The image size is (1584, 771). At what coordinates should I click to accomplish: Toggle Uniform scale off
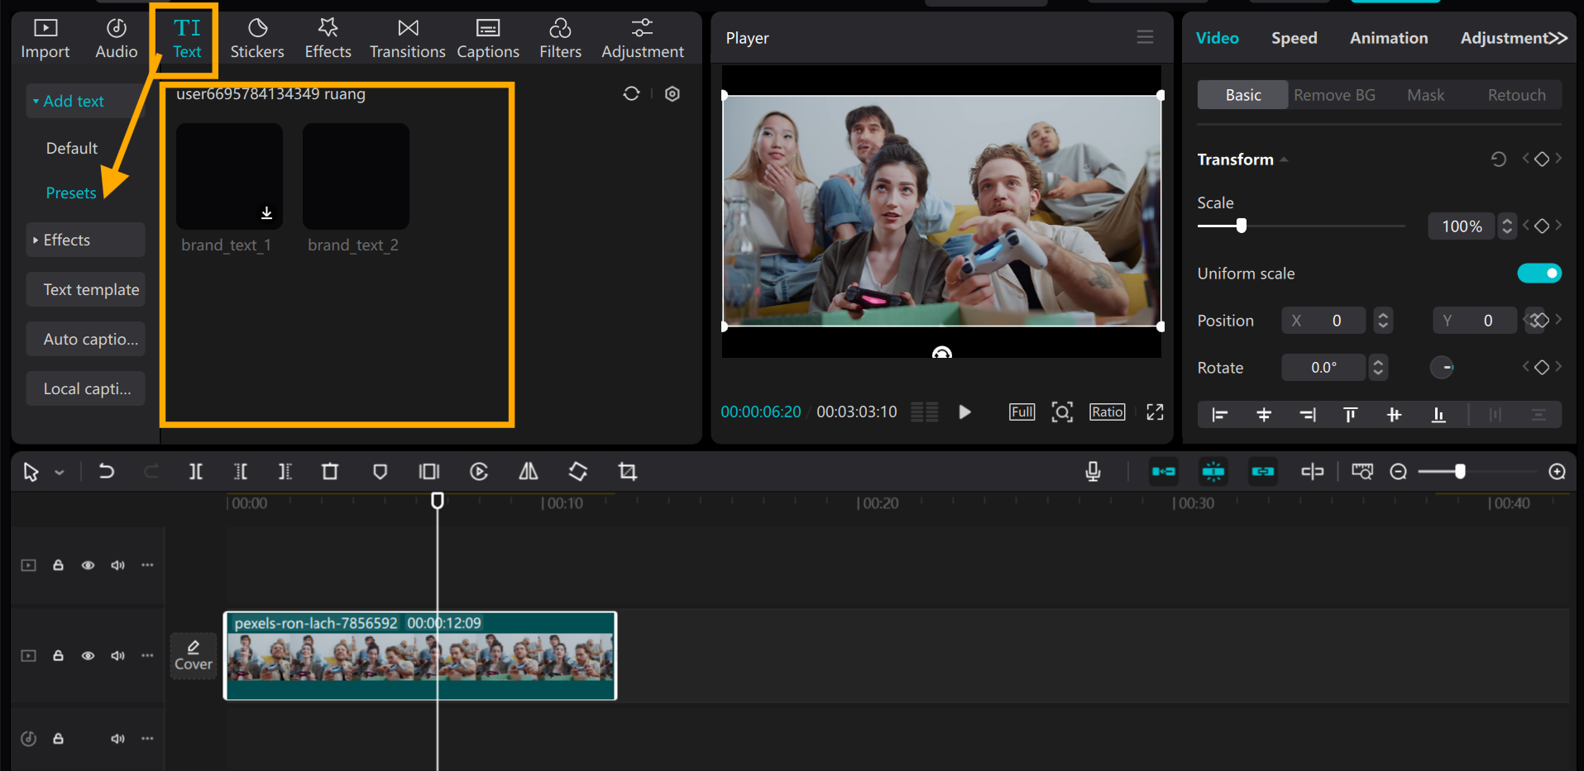1539,273
